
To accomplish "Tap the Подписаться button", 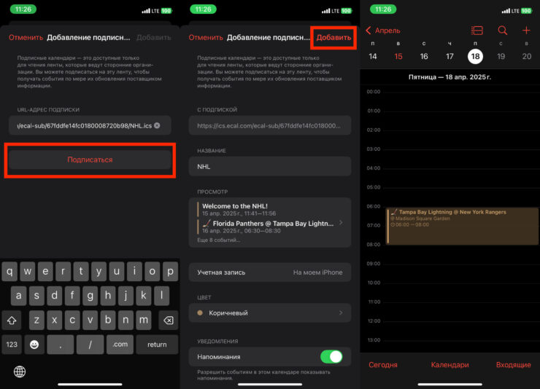I will tap(90, 160).
